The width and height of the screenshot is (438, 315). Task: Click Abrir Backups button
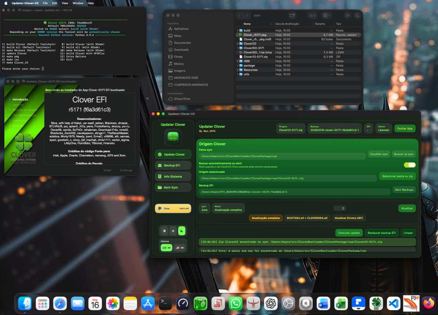(404, 190)
